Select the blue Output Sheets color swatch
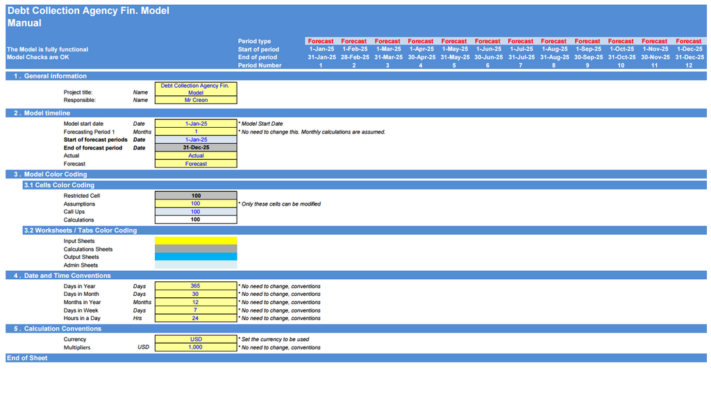The height and width of the screenshot is (407, 711). pos(196,257)
